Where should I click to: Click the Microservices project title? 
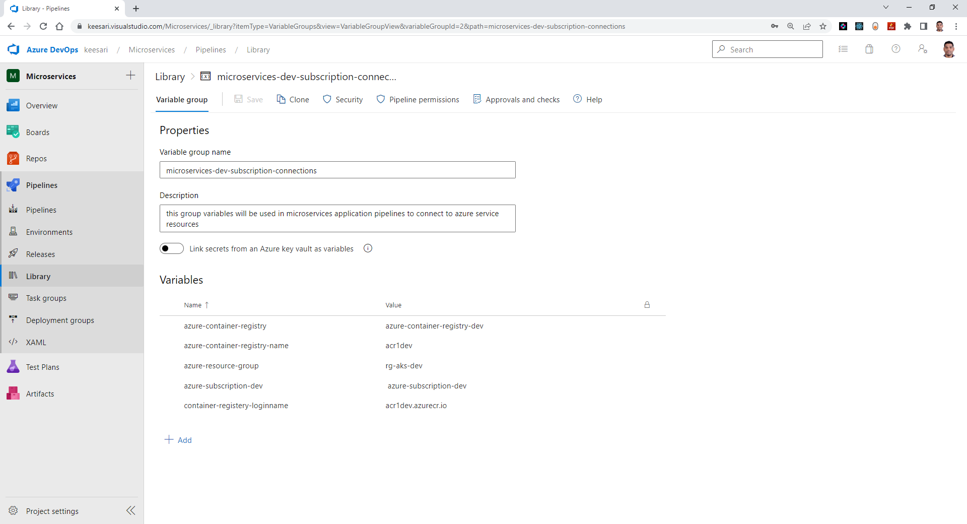coord(51,76)
